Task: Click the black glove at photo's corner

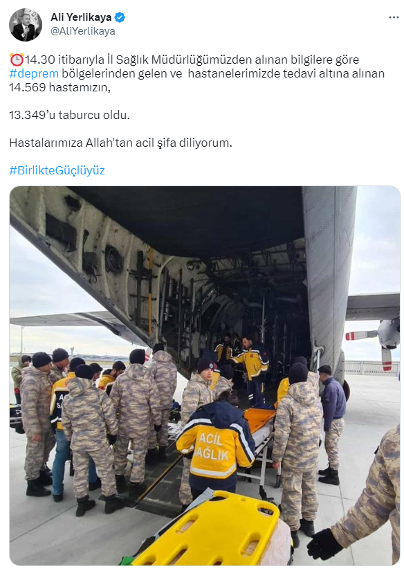Action: [324, 544]
